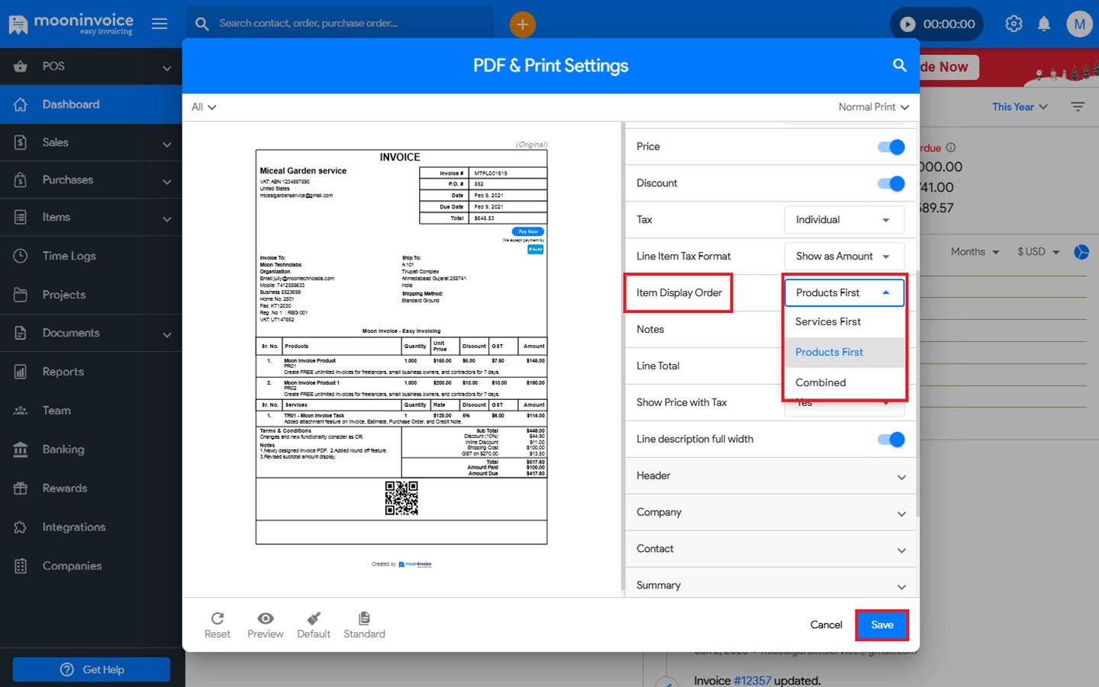The image size is (1099, 687).
Task: Open the Tax Individual dropdown
Action: click(x=843, y=220)
